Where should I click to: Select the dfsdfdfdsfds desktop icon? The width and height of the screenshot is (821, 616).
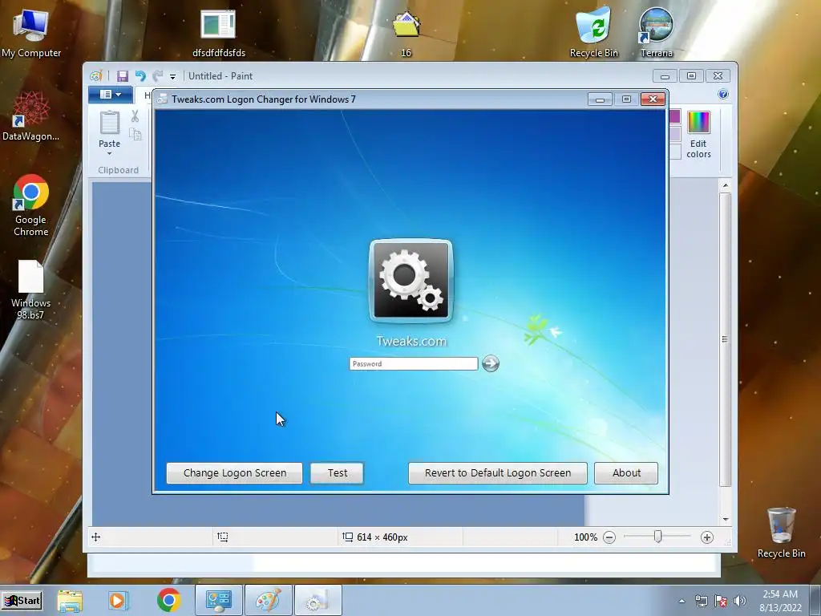[x=218, y=33]
